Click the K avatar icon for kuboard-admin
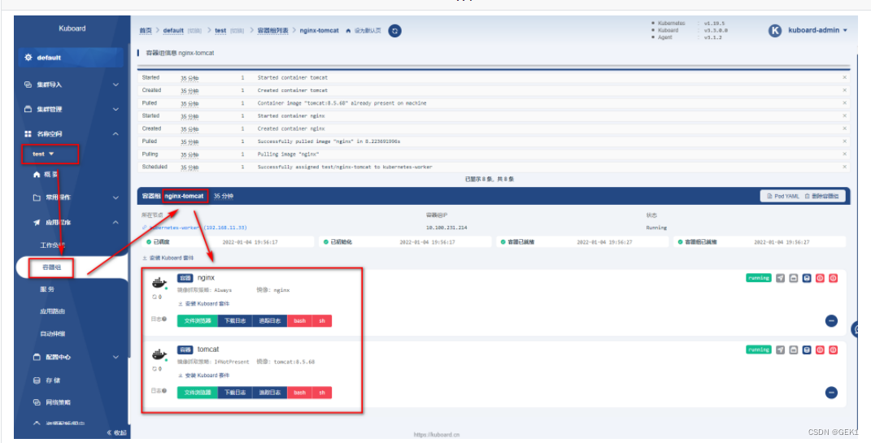The width and height of the screenshot is (871, 443). pos(775,31)
